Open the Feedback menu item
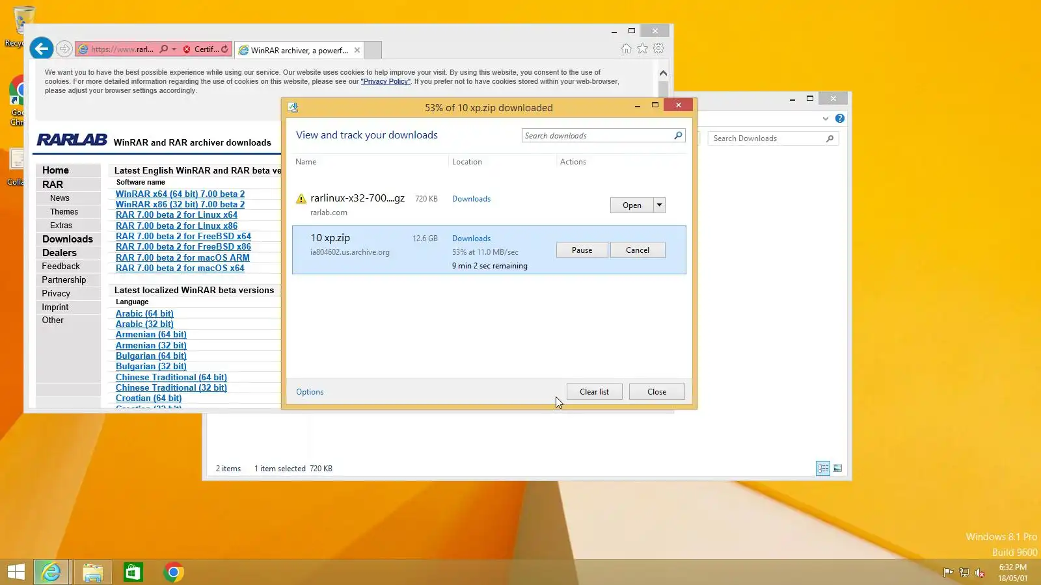The width and height of the screenshot is (1041, 585). point(61,266)
